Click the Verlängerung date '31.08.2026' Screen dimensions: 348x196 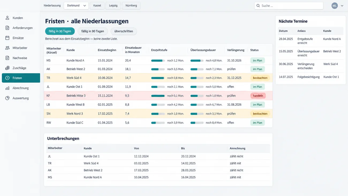point(234,105)
